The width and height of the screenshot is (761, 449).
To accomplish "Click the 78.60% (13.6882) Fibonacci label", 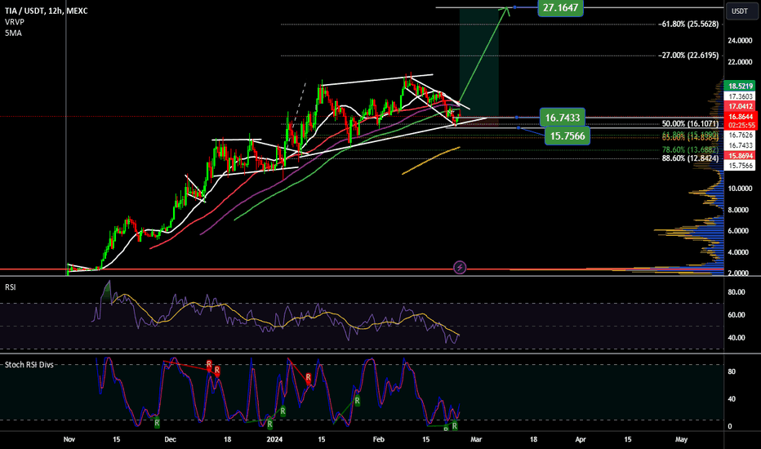I will point(690,150).
